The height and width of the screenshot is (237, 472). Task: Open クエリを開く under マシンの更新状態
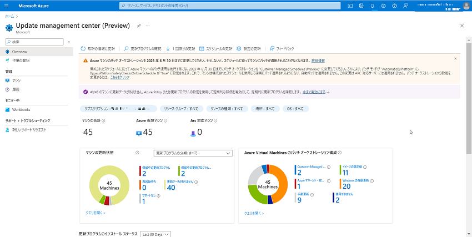tap(96, 213)
